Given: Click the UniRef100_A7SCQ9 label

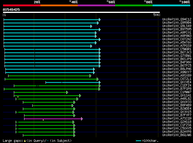Looking at the screenshot, I should (177, 119).
